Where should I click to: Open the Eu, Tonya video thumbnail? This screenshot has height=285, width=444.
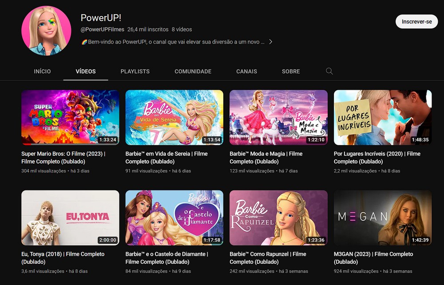(x=70, y=218)
